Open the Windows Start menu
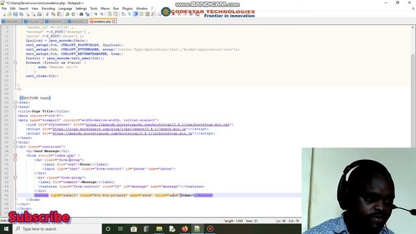This screenshot has width=416, height=234. 6,229
